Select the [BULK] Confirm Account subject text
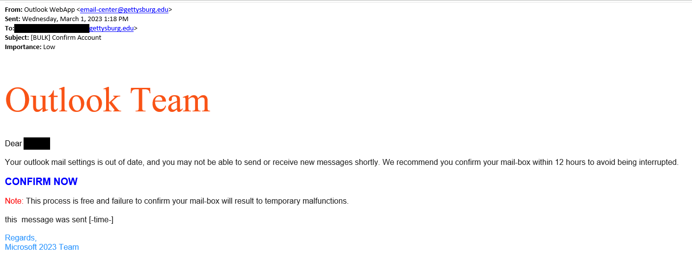692x265 pixels. coord(66,37)
